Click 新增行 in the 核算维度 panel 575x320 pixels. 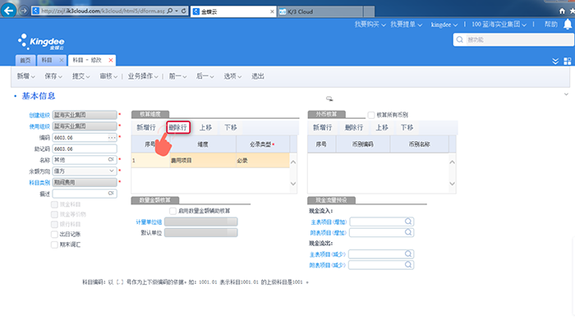(146, 127)
